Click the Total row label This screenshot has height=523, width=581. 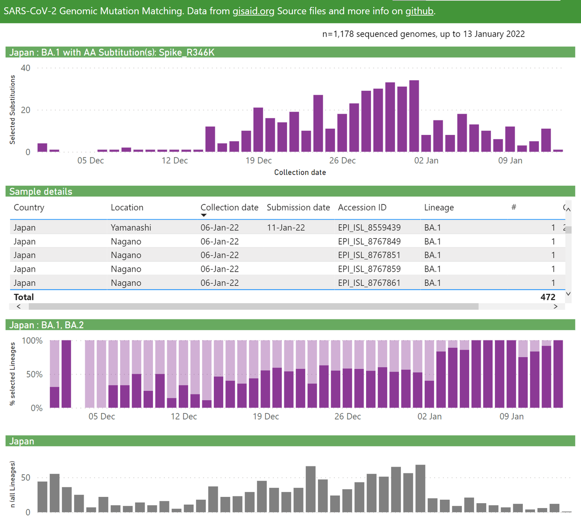click(x=24, y=297)
